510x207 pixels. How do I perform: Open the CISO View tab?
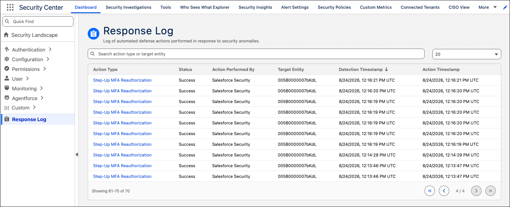click(459, 7)
